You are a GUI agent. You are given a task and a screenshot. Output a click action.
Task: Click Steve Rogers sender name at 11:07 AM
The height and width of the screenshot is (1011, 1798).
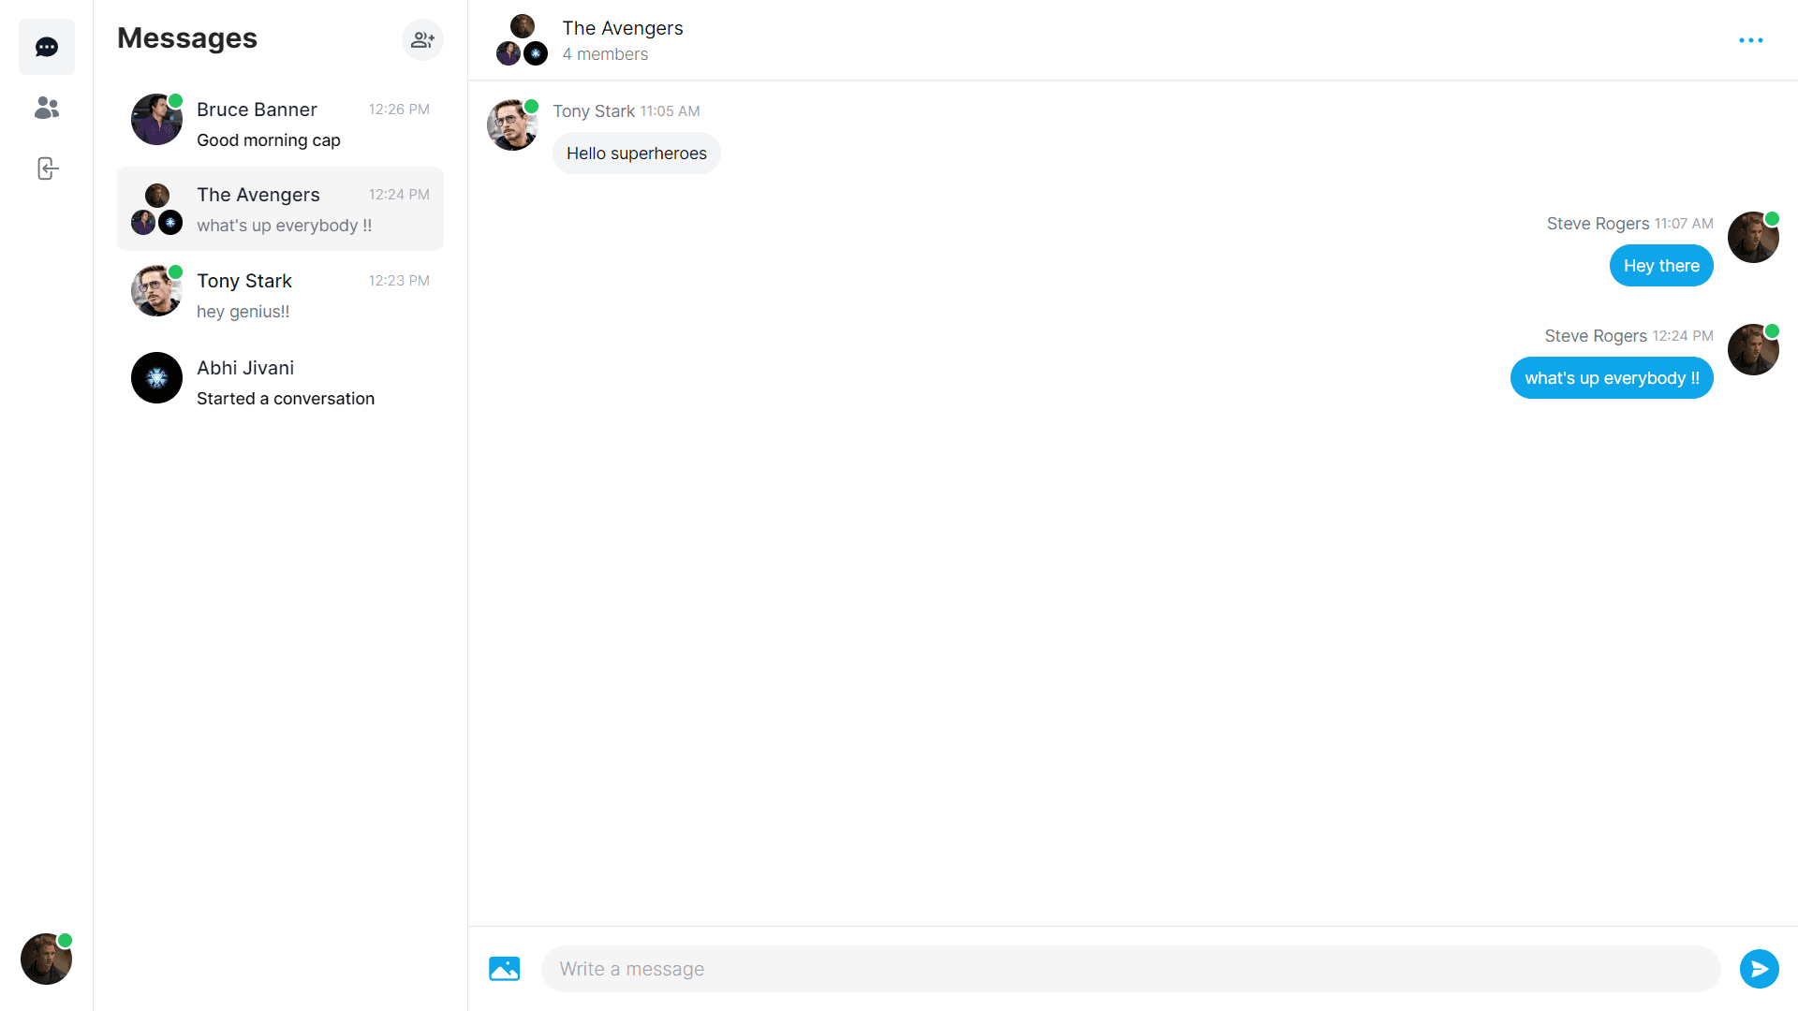point(1598,224)
